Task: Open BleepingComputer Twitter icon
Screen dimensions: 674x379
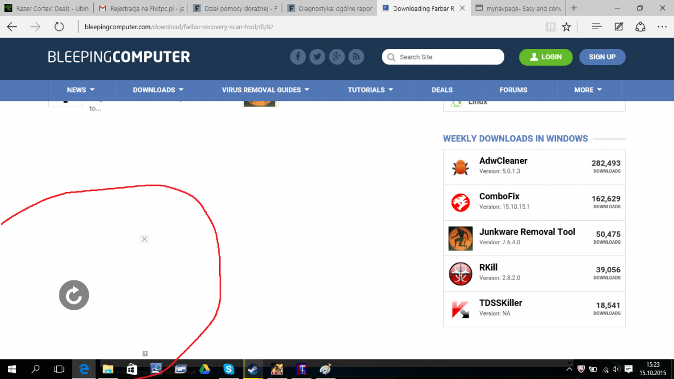Action: (317, 57)
